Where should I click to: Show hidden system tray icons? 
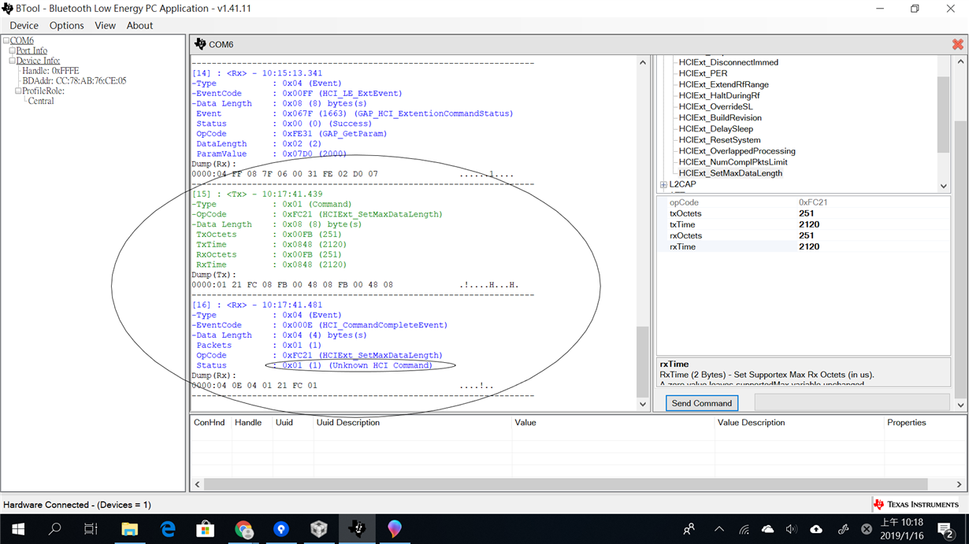(x=719, y=529)
